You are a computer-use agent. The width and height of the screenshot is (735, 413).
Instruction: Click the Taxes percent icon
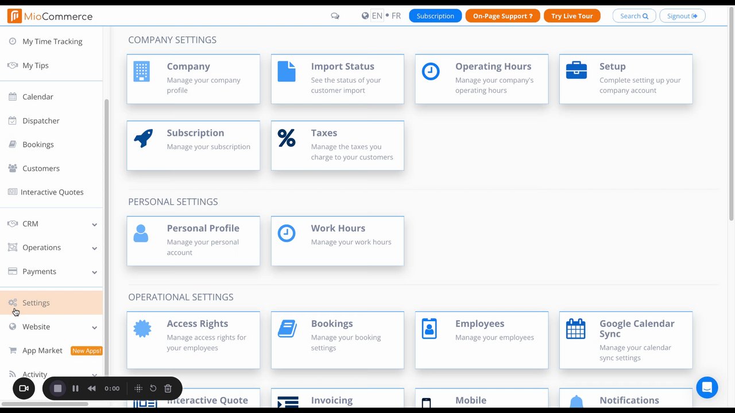[287, 138]
